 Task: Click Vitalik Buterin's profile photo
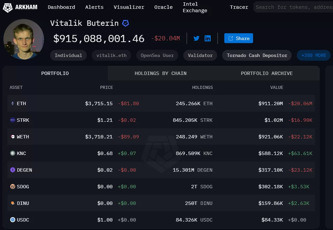tap(24, 39)
